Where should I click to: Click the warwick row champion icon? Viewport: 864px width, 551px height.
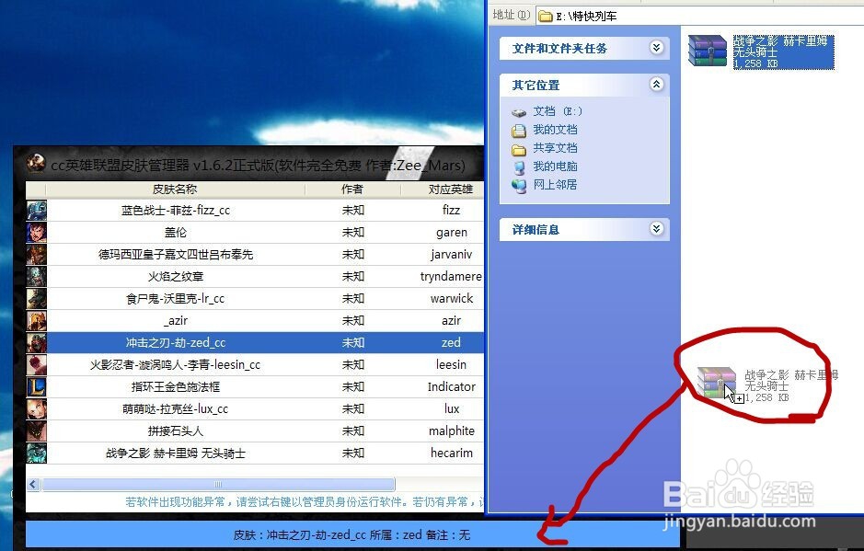pos(37,299)
